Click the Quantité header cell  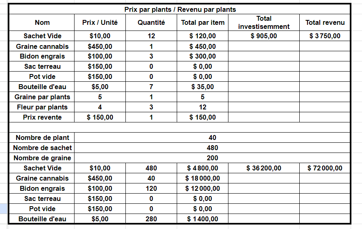pyautogui.click(x=151, y=23)
